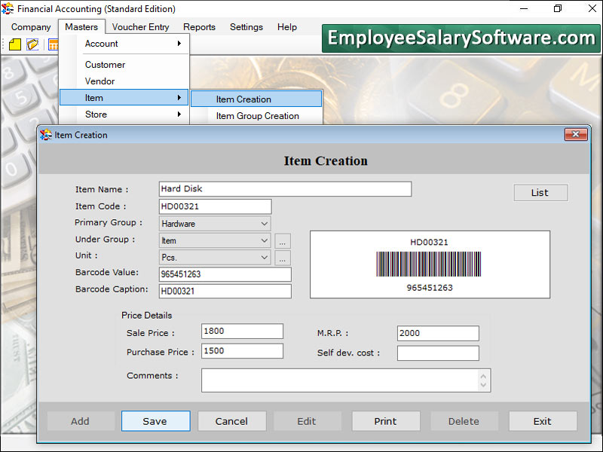Click the Item Creation dialog title icon
603x452 pixels.
tap(46, 135)
